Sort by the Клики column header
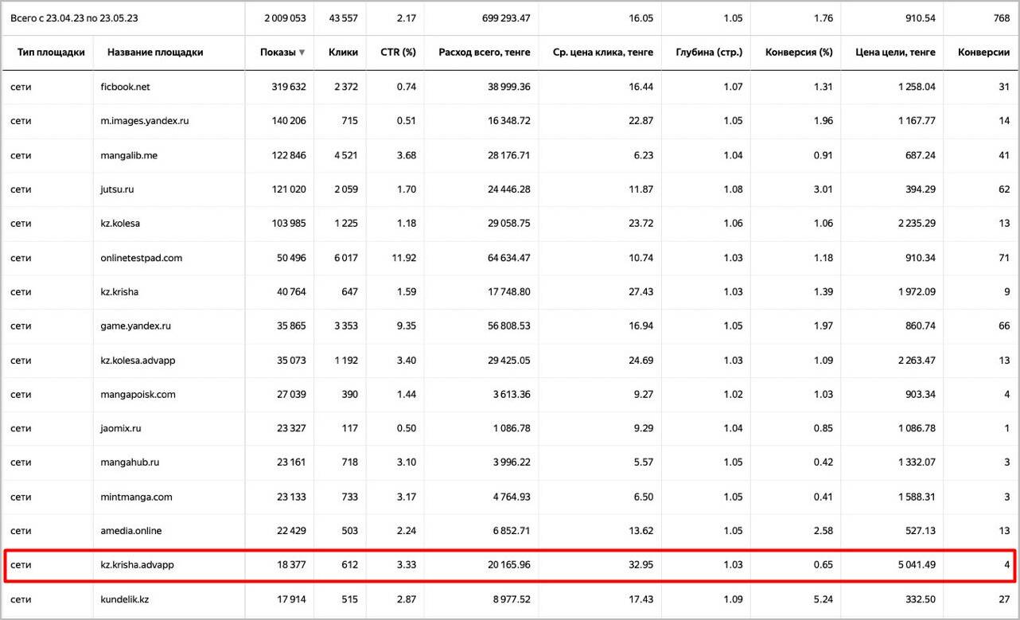Image resolution: width=1020 pixels, height=620 pixels. pyautogui.click(x=343, y=53)
